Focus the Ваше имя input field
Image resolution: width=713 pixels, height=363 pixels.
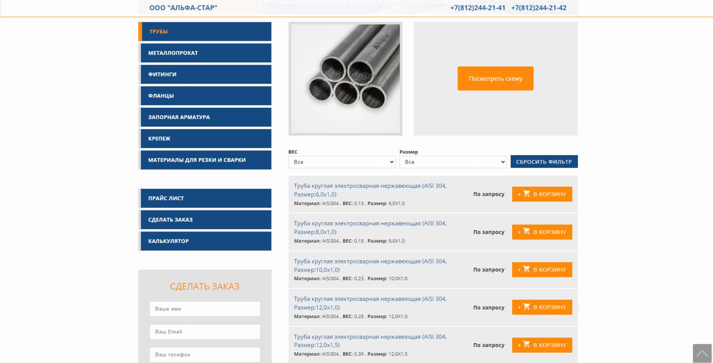(x=205, y=309)
